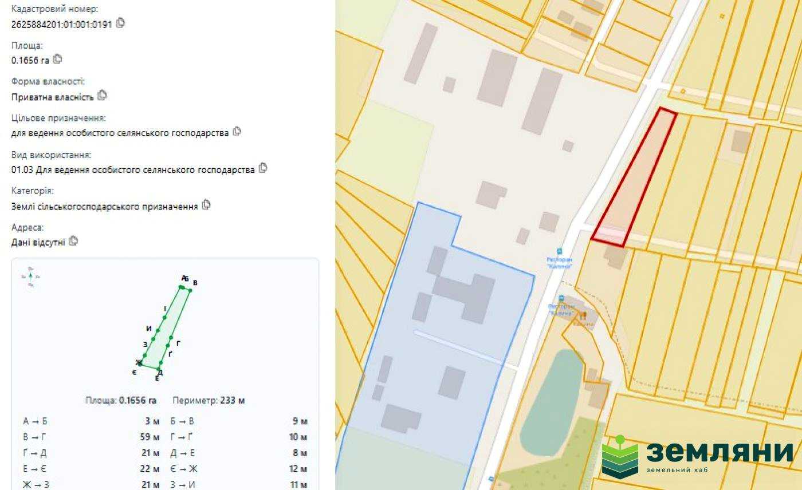This screenshot has height=490, width=802.
Task: Click the 01.03 Для ведення особистого селянського господарства text
Action: point(133,169)
